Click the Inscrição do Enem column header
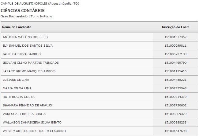The image size is (199, 136). click(175, 27)
